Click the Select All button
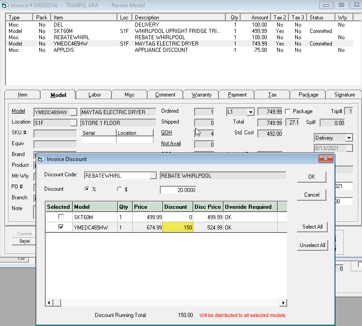Screen dimensions: 362x326 pyautogui.click(x=312, y=227)
